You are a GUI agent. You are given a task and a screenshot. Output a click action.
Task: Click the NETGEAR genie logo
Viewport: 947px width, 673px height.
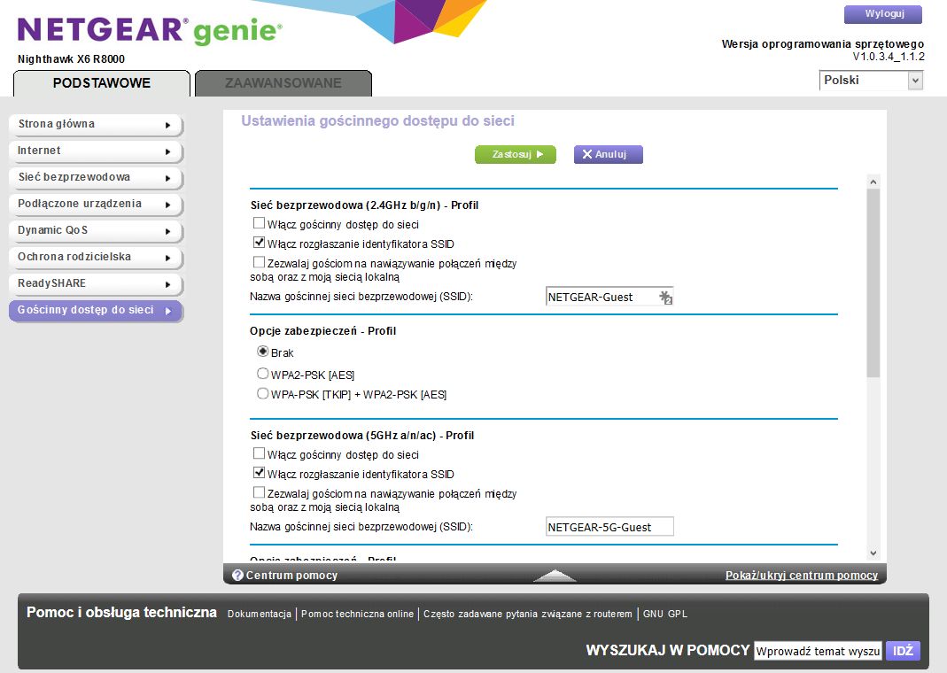pyautogui.click(x=150, y=30)
